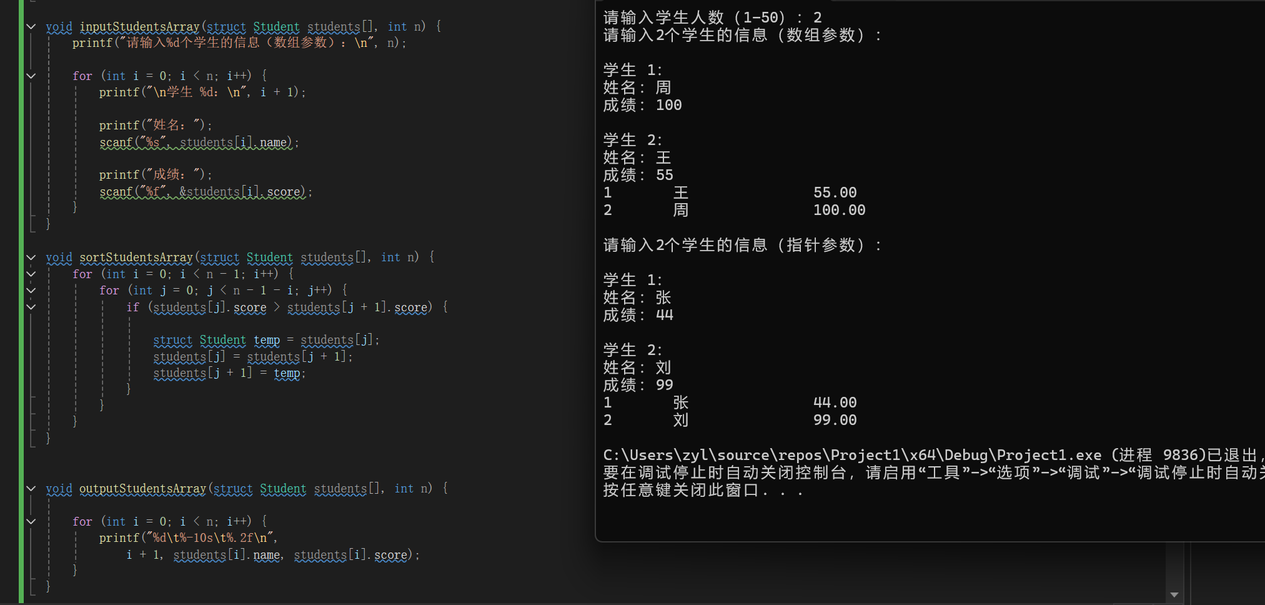Click the 'students[j] = students[j + 1]' line
The width and height of the screenshot is (1265, 605).
(x=253, y=356)
